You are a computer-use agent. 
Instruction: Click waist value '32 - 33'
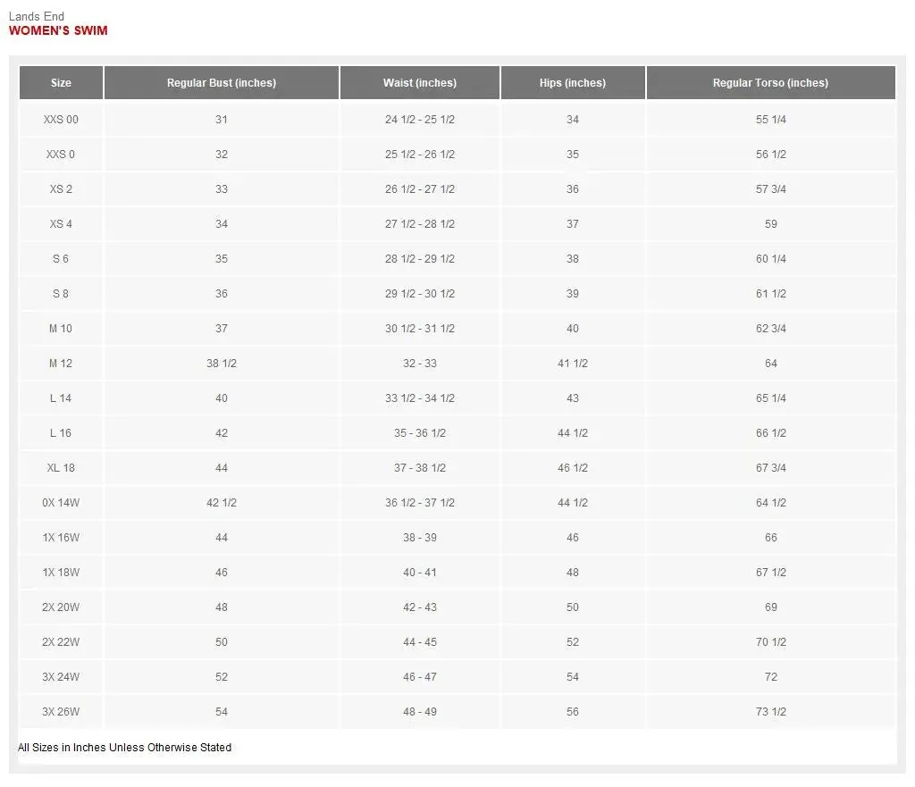coord(420,364)
